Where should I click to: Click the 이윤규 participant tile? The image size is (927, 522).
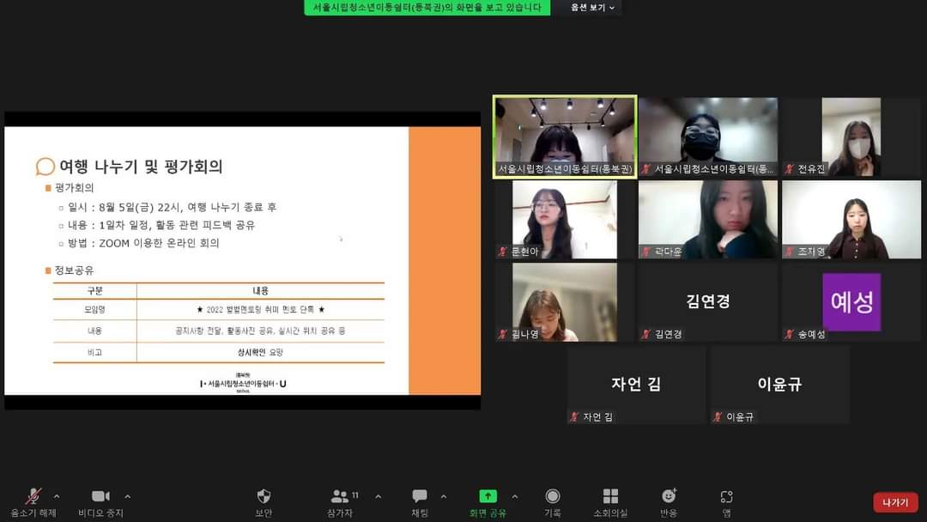pos(779,385)
